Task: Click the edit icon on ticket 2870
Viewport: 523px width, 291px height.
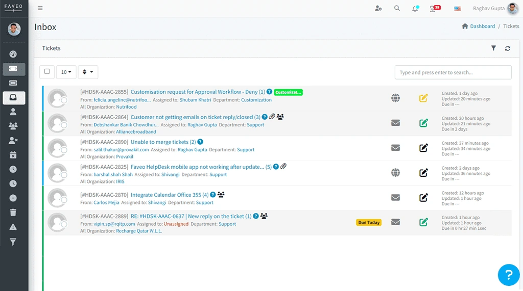Action: (x=423, y=197)
